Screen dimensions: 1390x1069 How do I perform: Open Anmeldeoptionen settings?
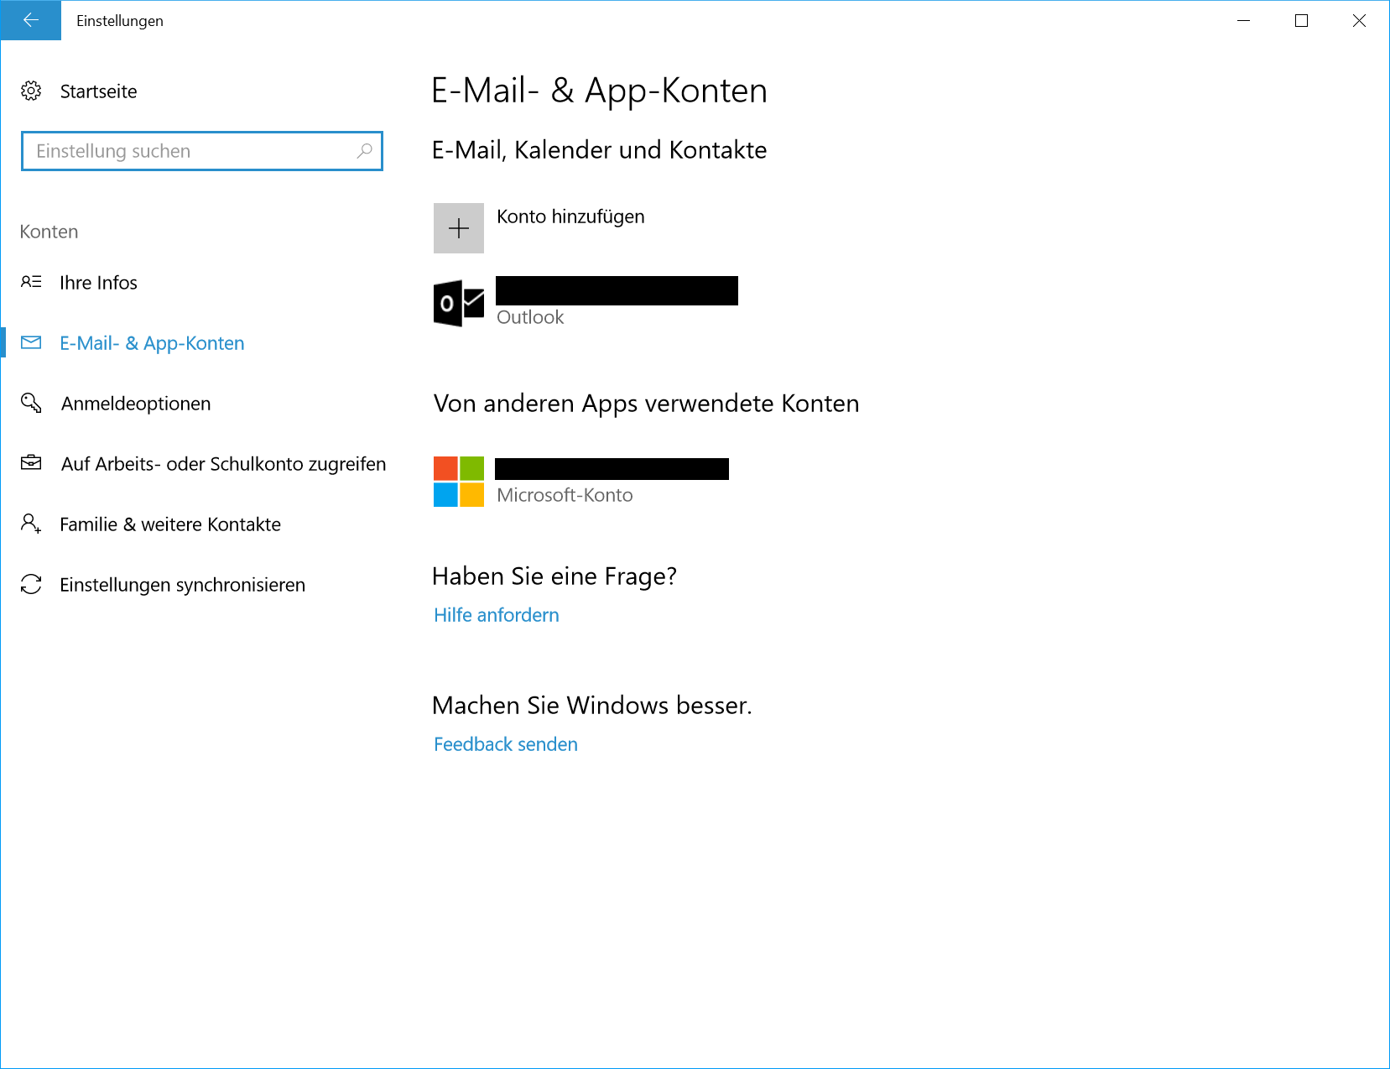coord(136,404)
